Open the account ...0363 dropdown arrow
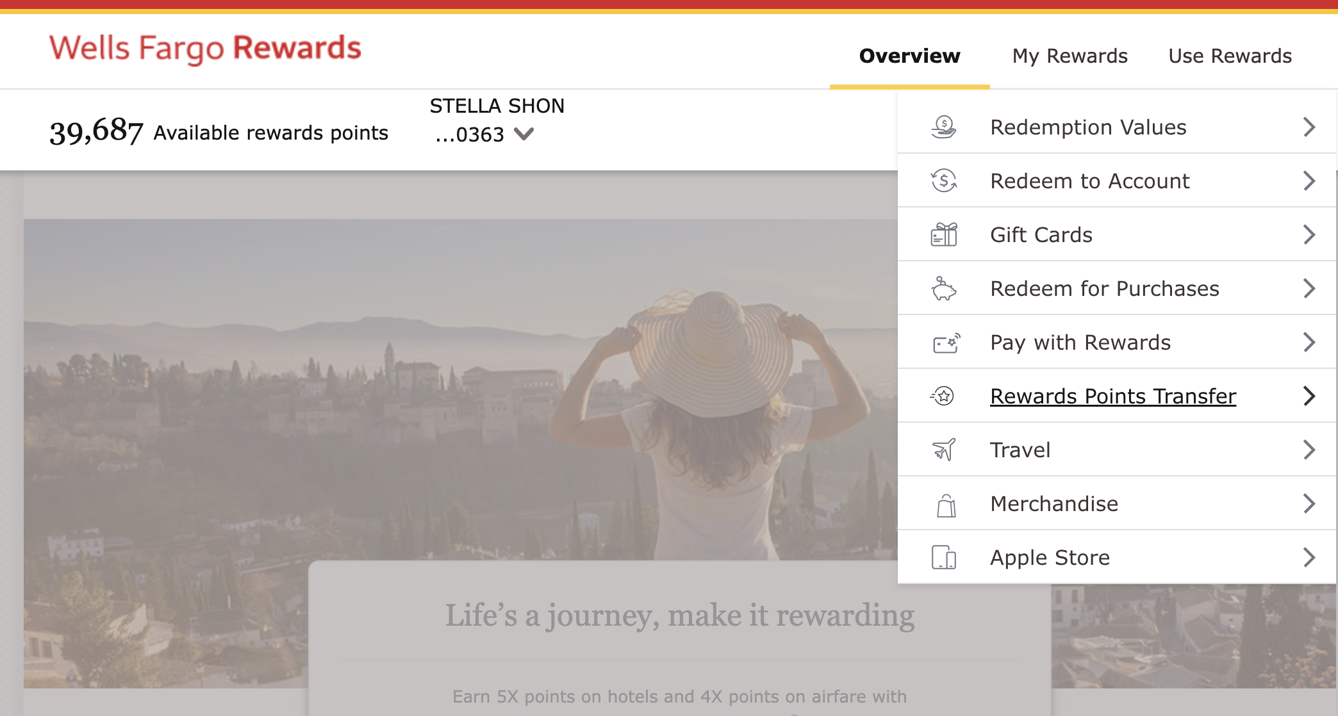1338x716 pixels. coord(524,134)
